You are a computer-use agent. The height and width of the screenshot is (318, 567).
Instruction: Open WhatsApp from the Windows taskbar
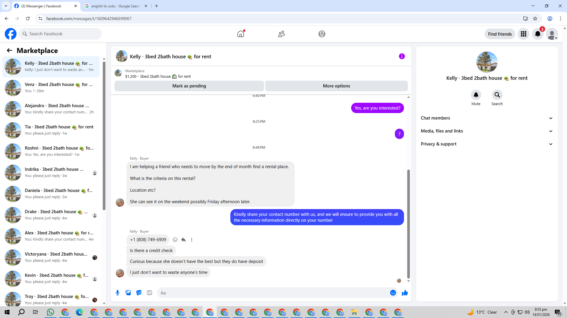pyautogui.click(x=50, y=312)
